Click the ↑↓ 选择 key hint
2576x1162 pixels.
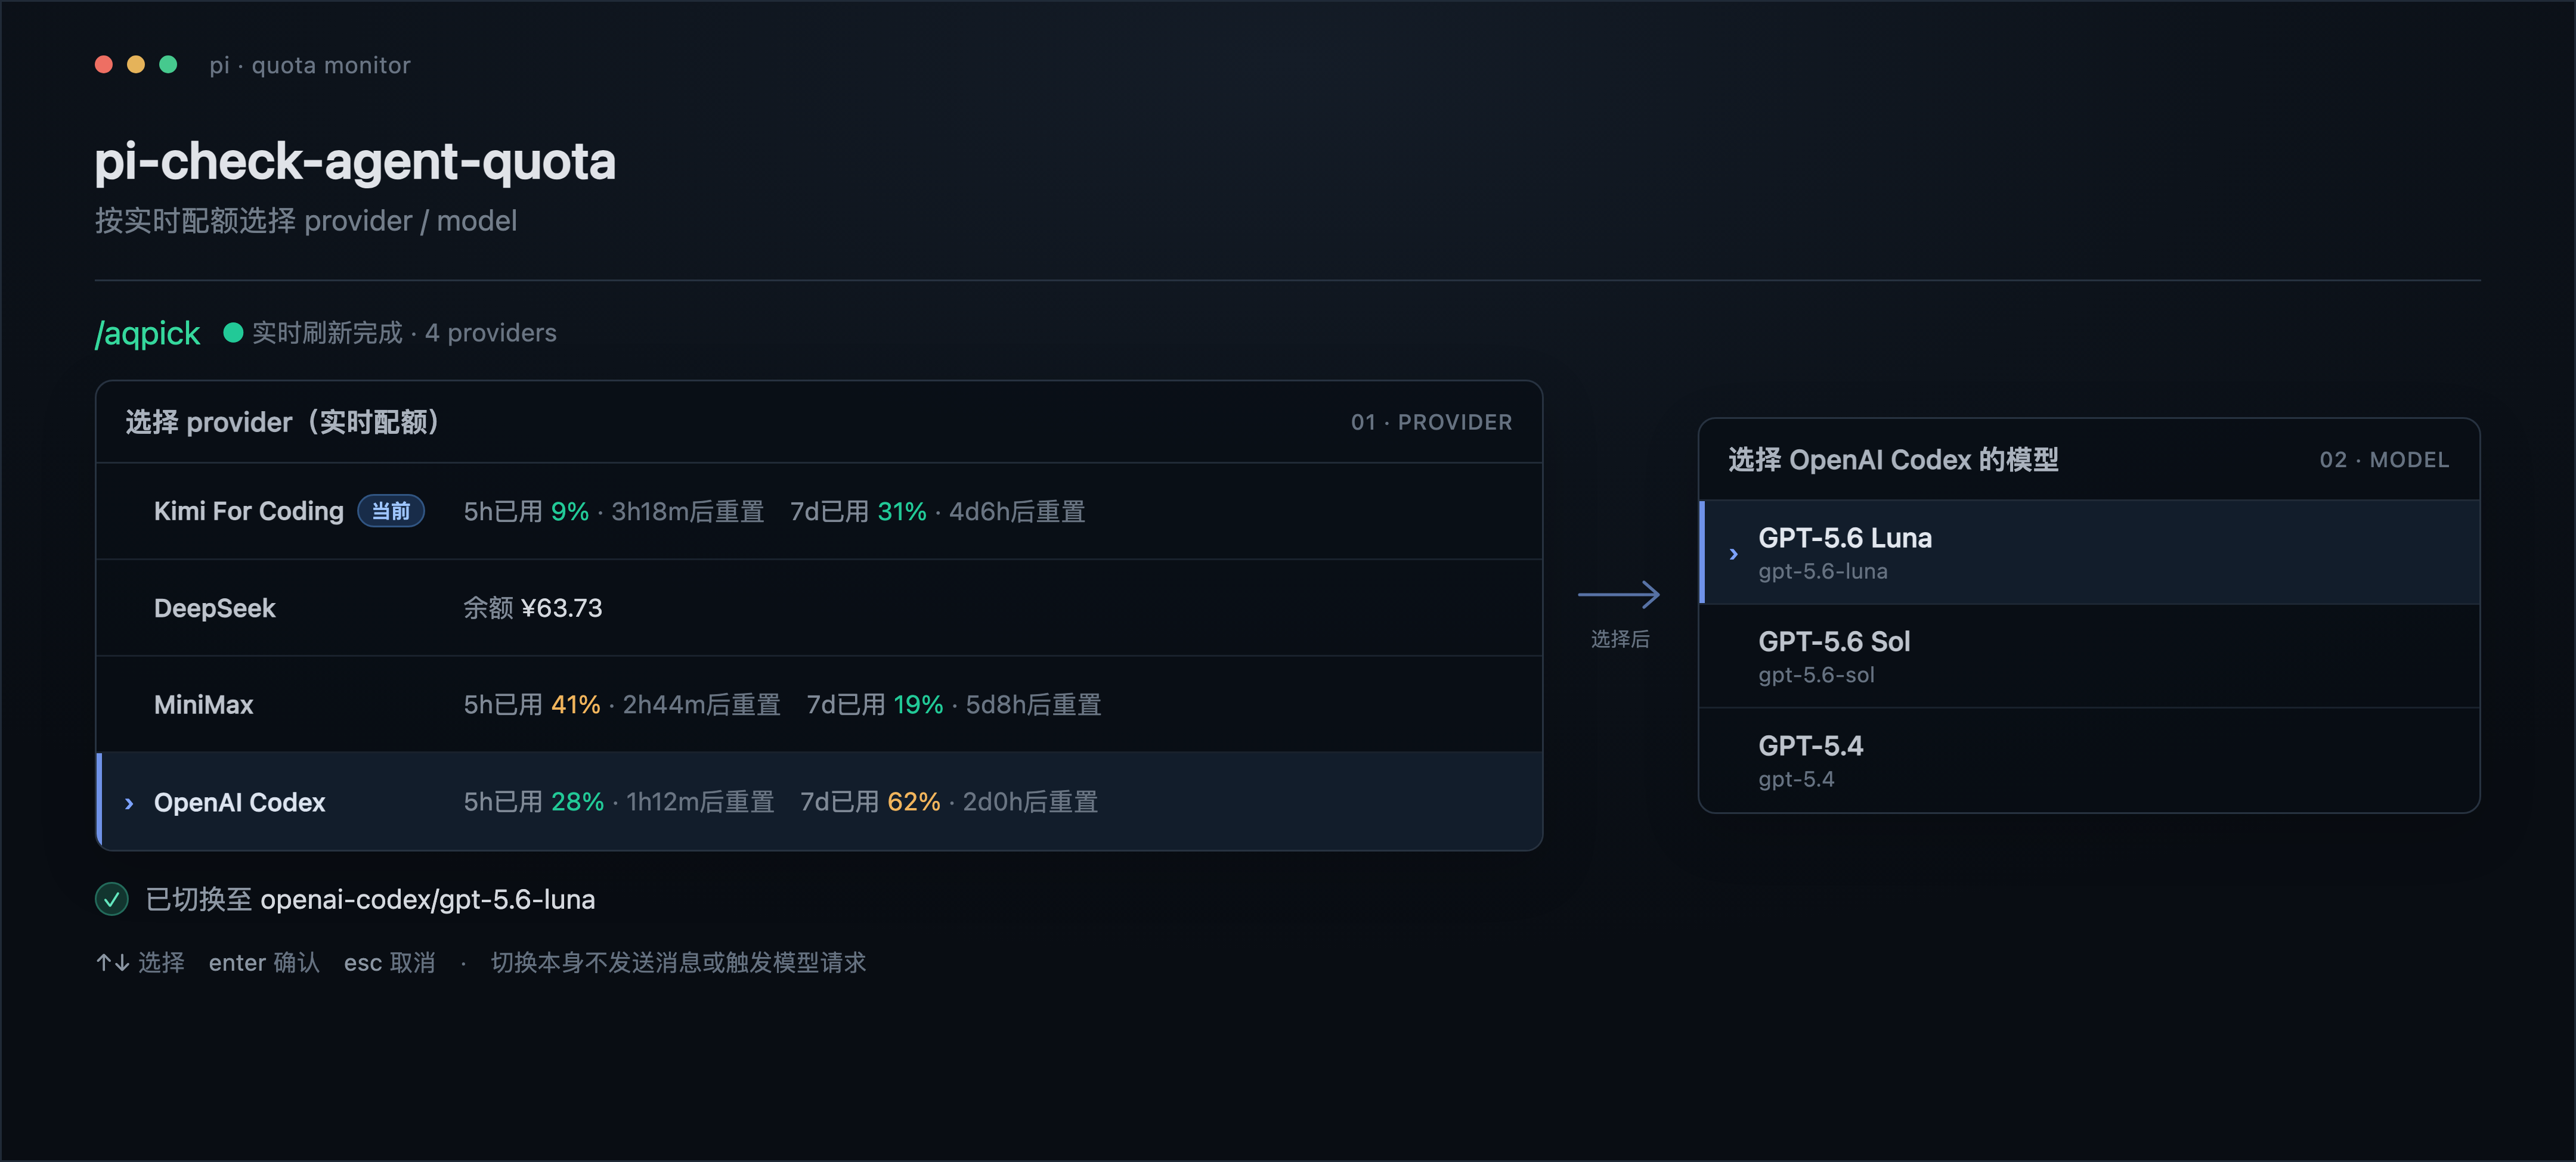(140, 962)
